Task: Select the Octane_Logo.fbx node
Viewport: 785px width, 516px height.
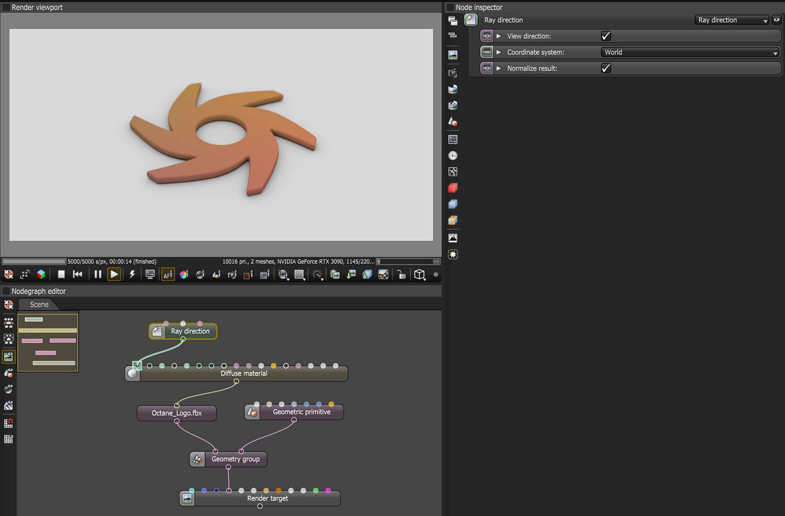Action: coord(176,413)
